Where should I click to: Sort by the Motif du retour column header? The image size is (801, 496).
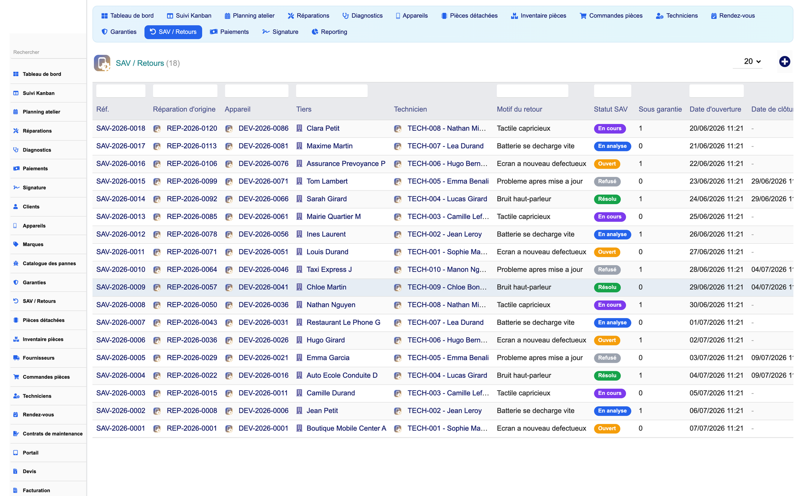tap(519, 109)
